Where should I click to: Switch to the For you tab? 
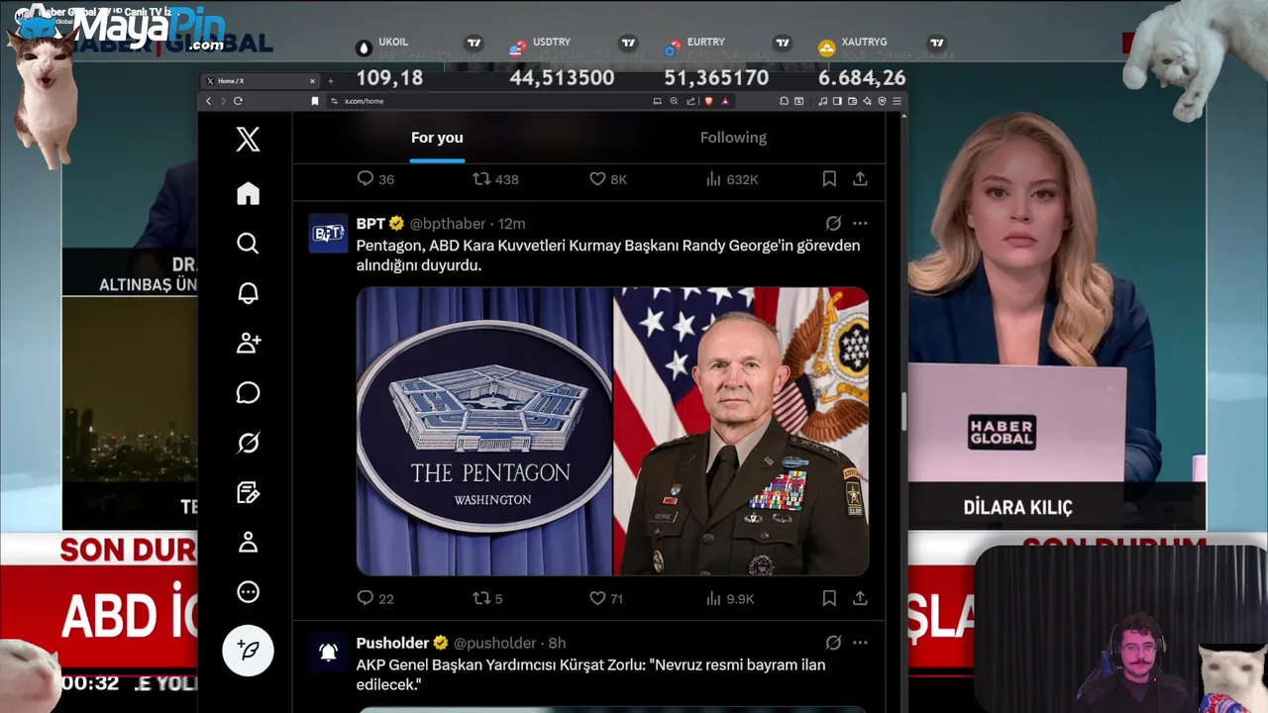point(437,138)
